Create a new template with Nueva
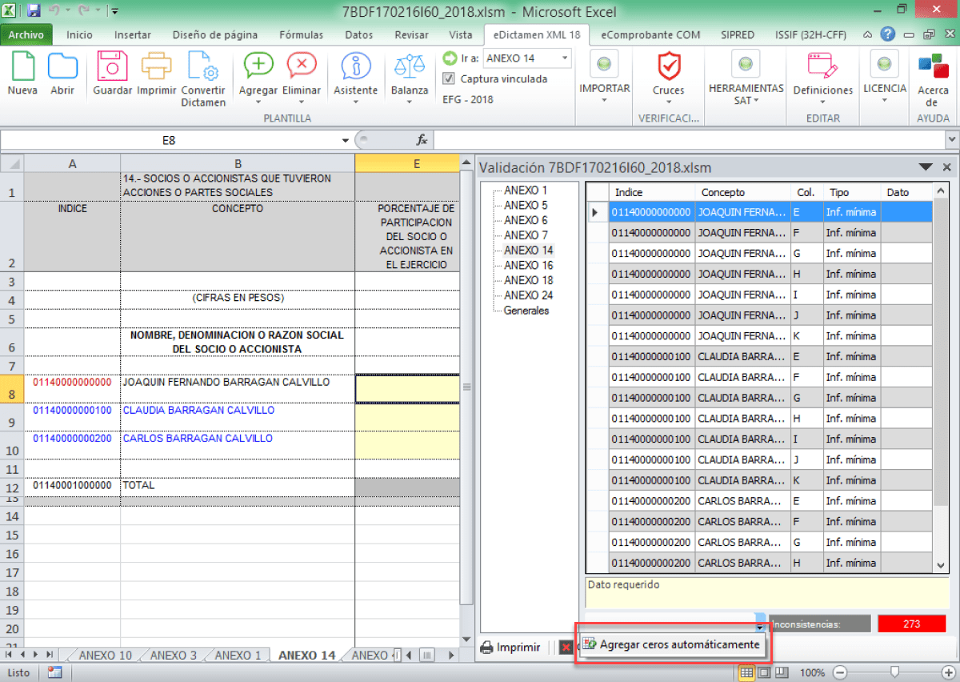The image size is (960, 682). pyautogui.click(x=22, y=74)
